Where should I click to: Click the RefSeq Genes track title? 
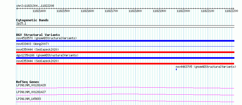(28, 82)
